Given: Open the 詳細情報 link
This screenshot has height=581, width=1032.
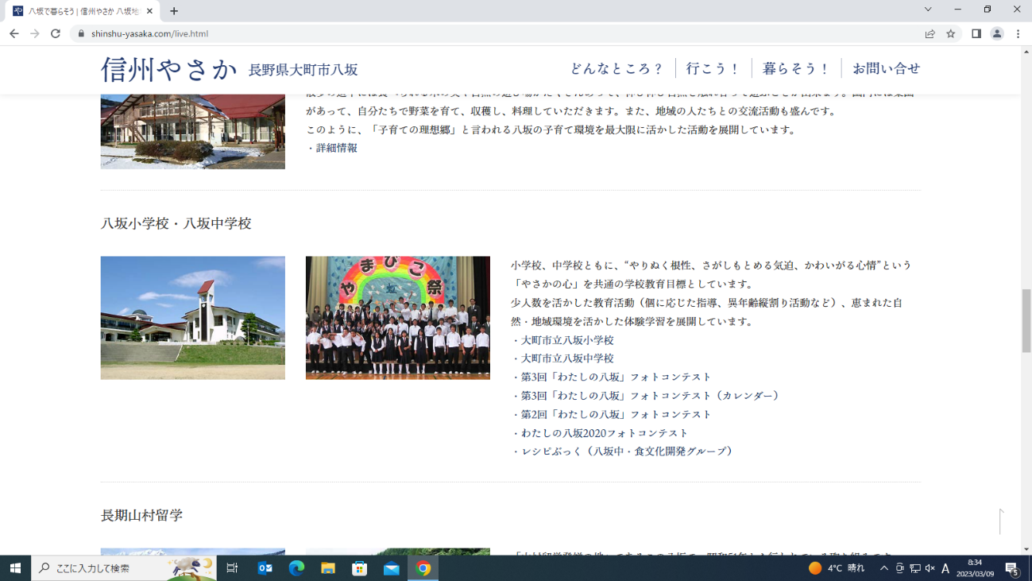Looking at the screenshot, I should click(x=337, y=148).
